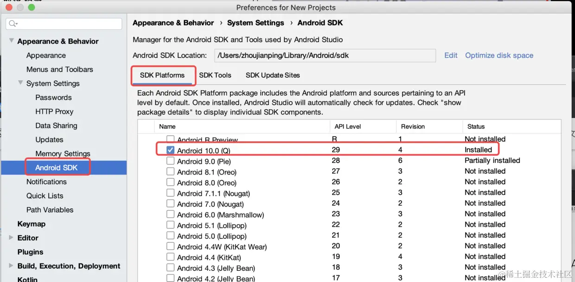Open Memory Settings page
Viewport: 575px width, 282px height.
point(63,153)
